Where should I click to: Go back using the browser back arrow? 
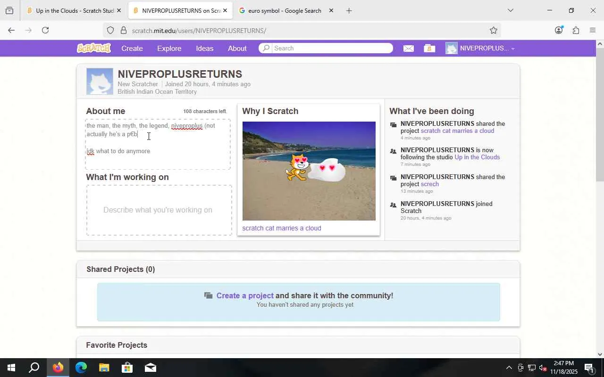point(11,30)
